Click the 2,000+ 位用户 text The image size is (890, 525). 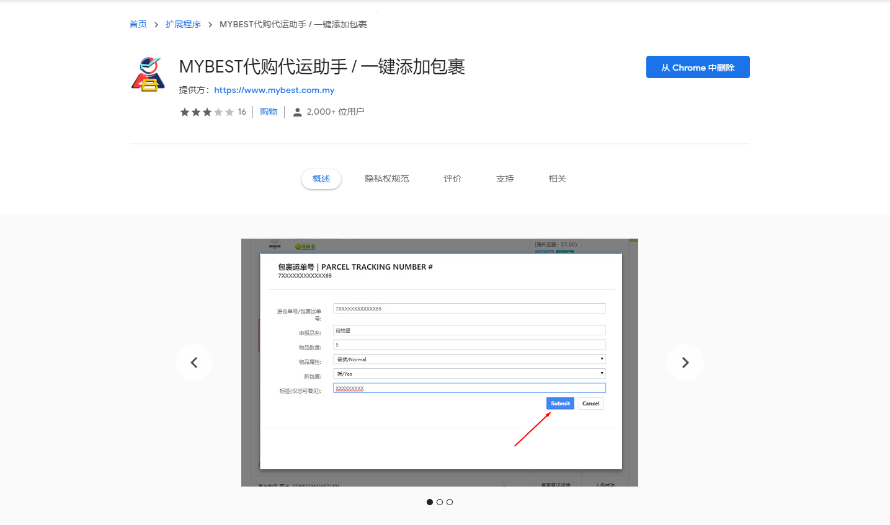pyautogui.click(x=336, y=112)
